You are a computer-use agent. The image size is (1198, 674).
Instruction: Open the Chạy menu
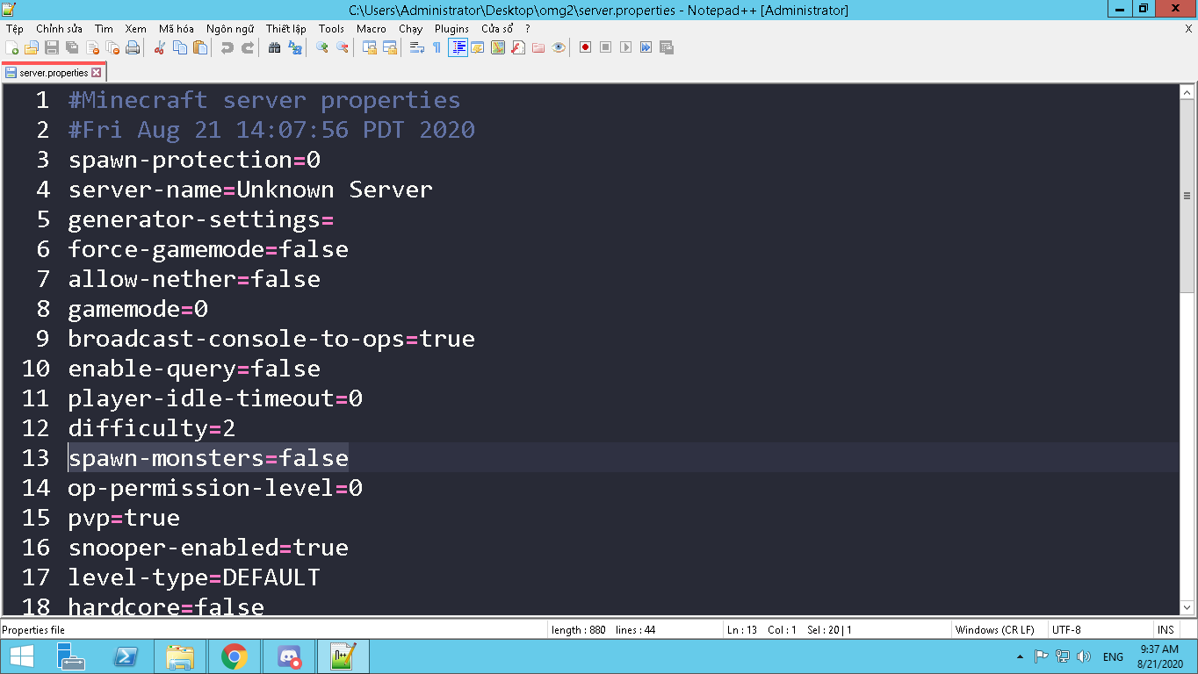point(410,29)
